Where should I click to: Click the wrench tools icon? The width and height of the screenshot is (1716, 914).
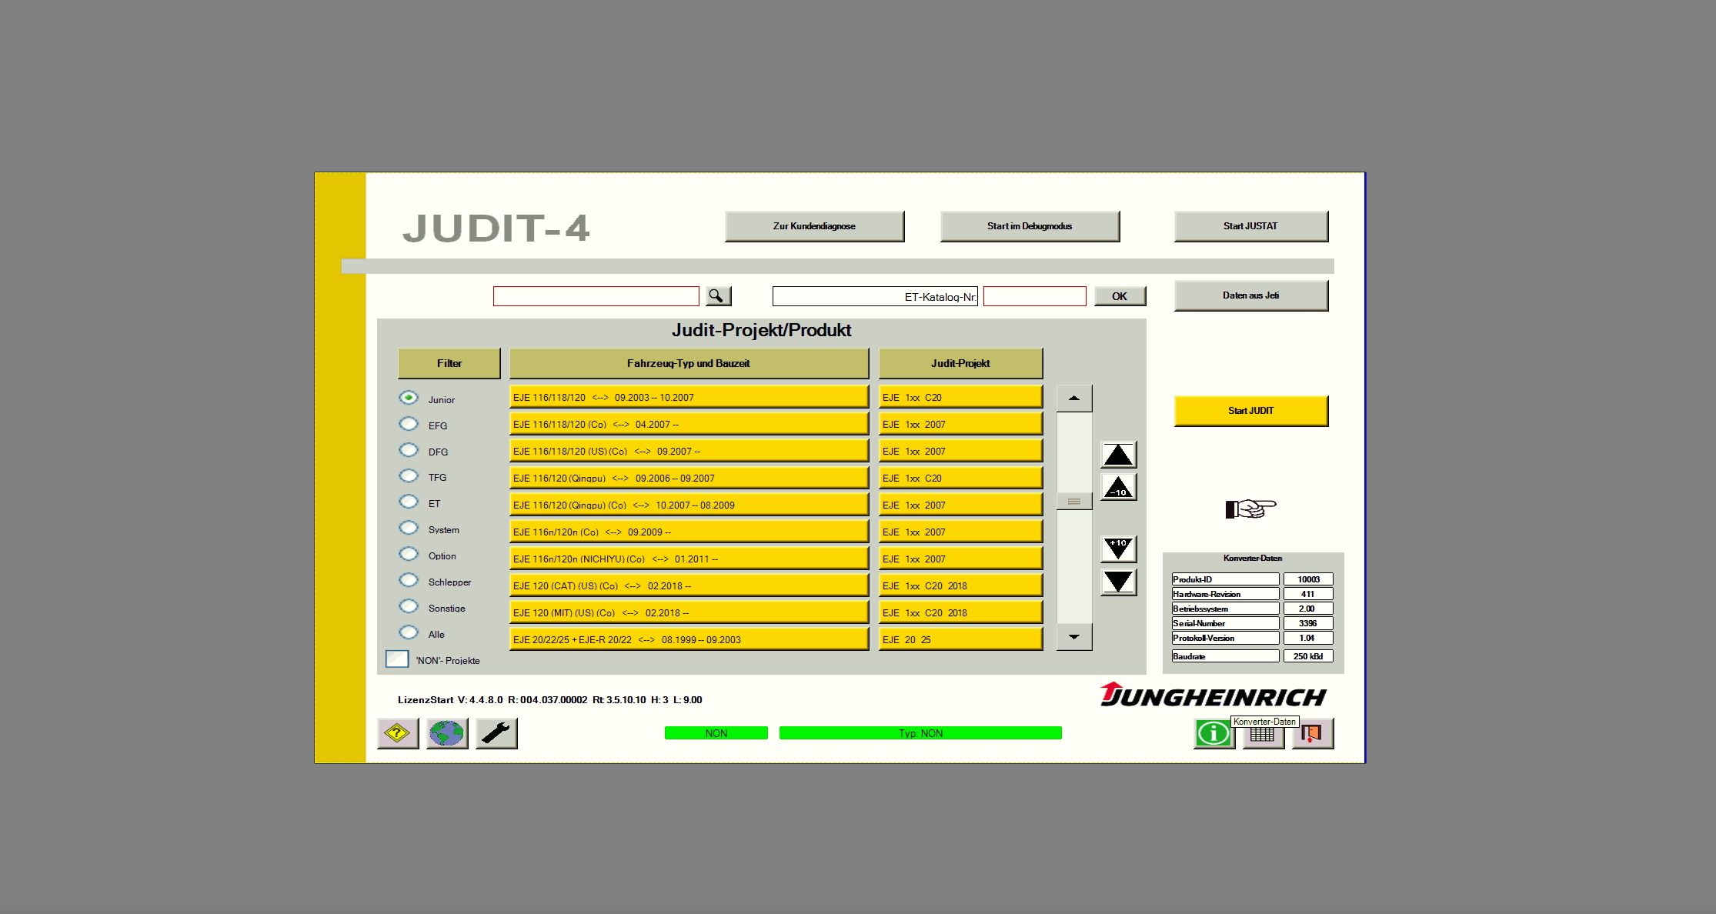tap(496, 734)
